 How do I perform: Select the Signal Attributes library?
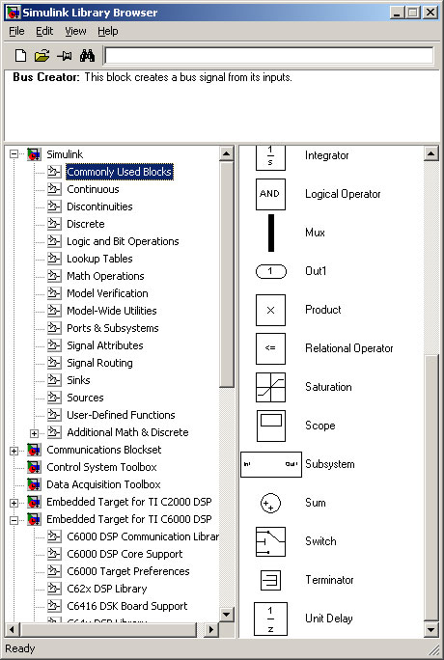coord(105,345)
